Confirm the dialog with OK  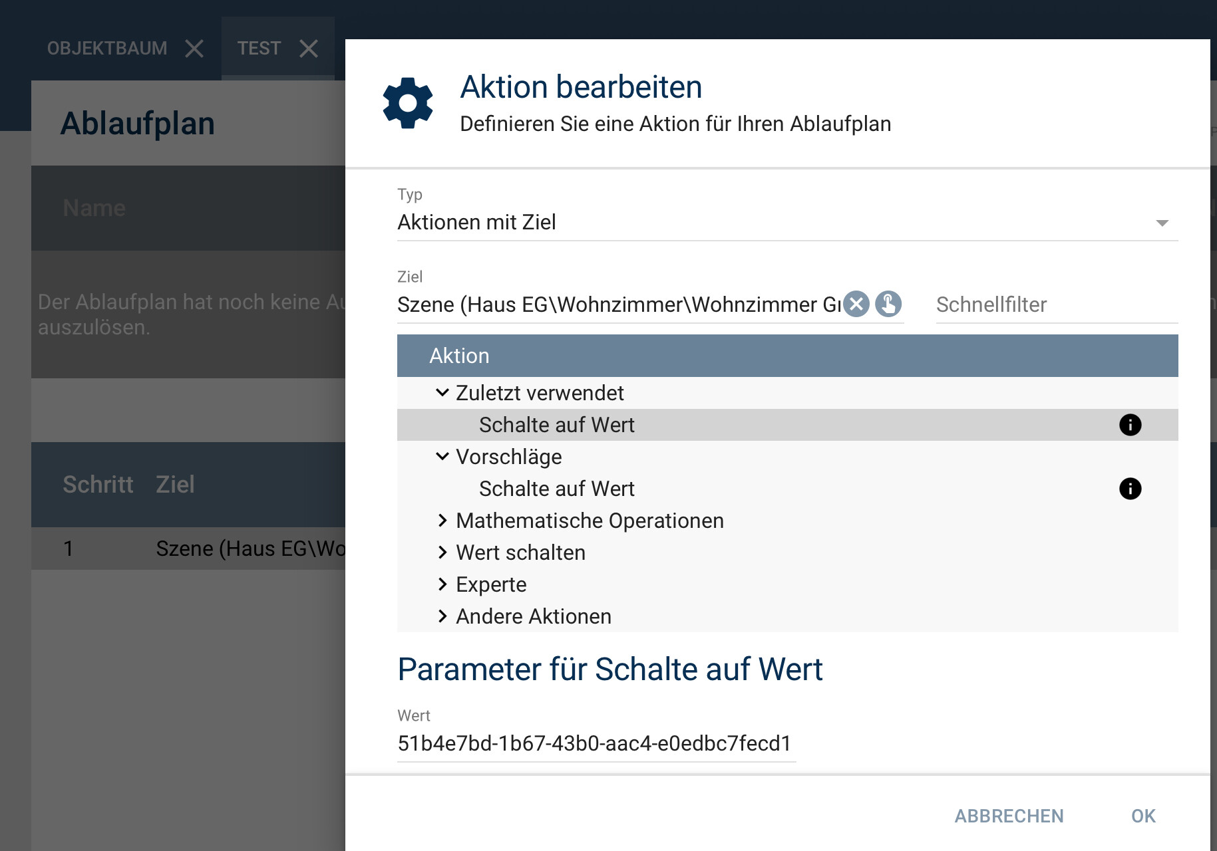point(1143,816)
